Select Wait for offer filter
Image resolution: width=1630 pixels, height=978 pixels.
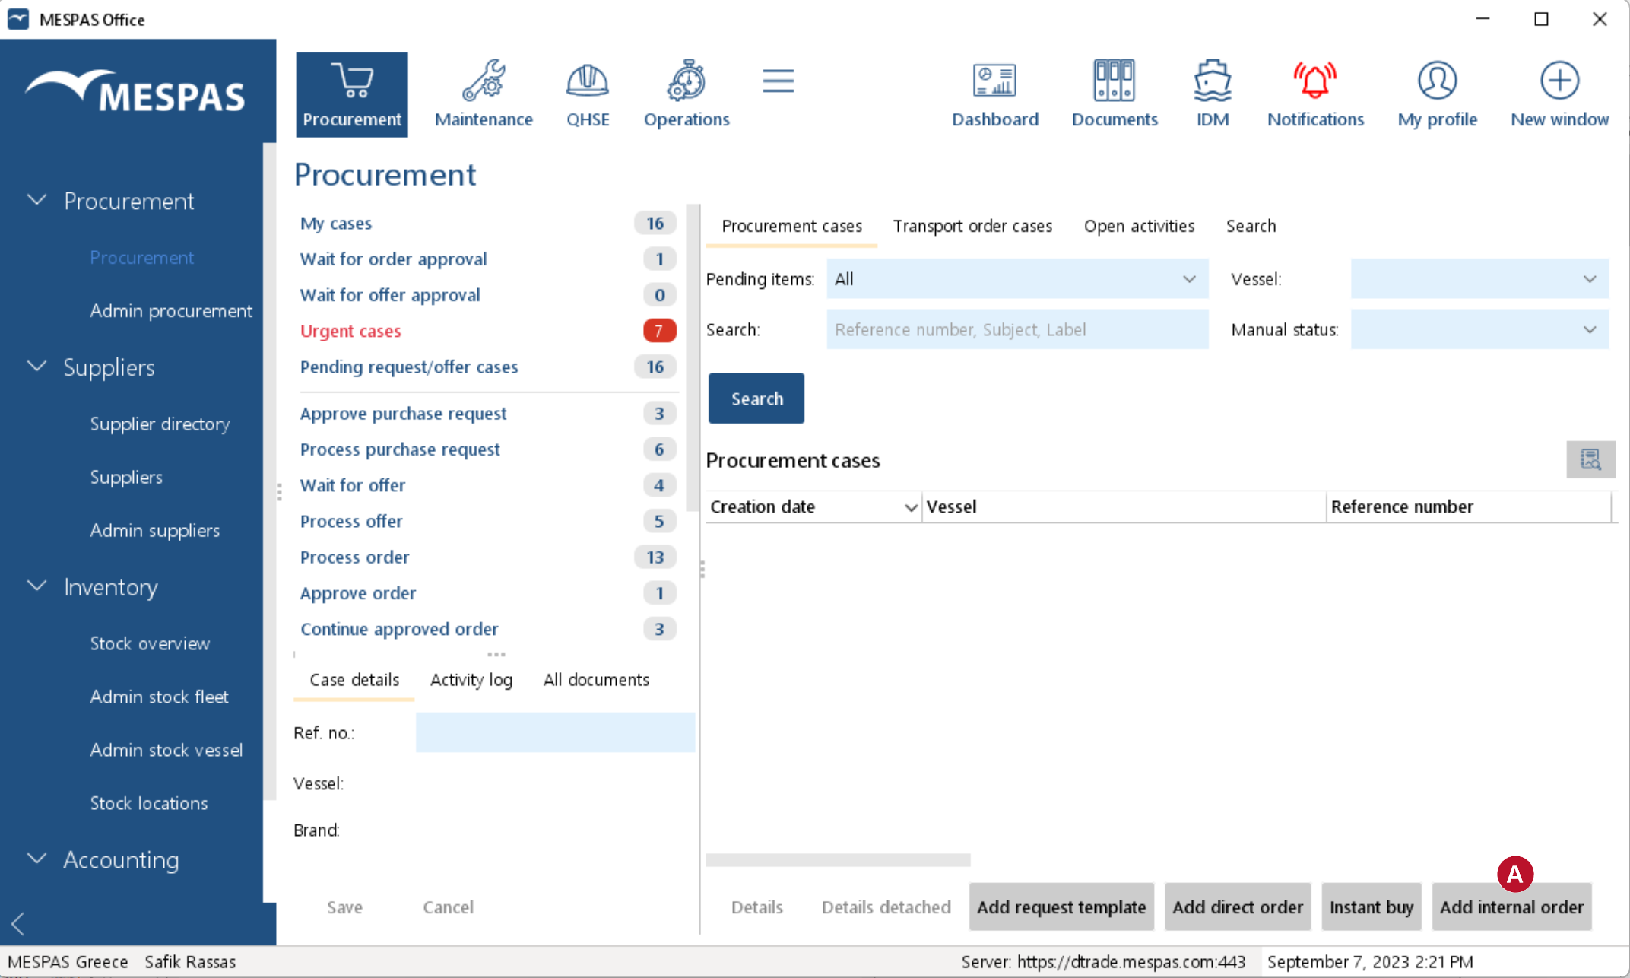(x=487, y=484)
